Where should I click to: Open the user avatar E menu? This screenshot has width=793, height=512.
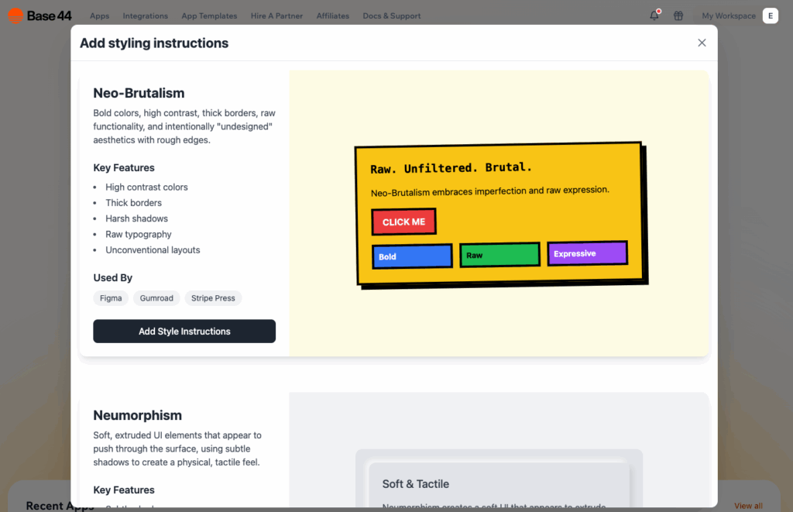[770, 15]
